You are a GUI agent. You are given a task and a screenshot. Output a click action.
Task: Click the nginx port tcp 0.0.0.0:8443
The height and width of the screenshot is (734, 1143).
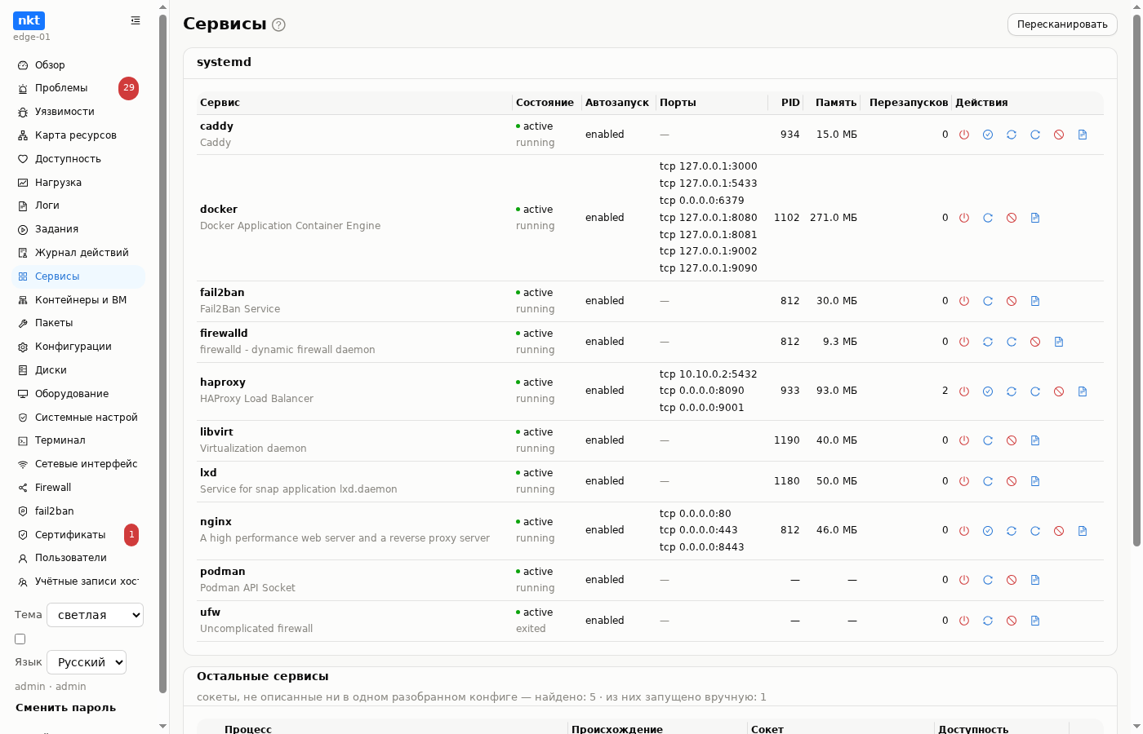point(702,547)
